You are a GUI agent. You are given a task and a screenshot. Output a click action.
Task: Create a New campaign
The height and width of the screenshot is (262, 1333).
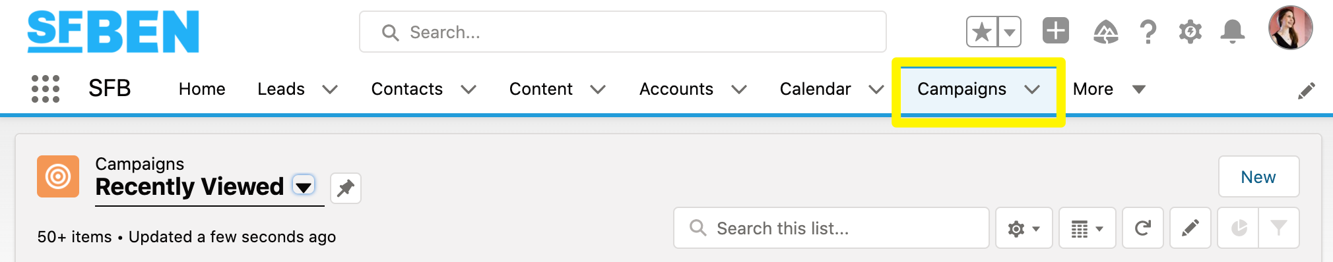[x=1259, y=176]
